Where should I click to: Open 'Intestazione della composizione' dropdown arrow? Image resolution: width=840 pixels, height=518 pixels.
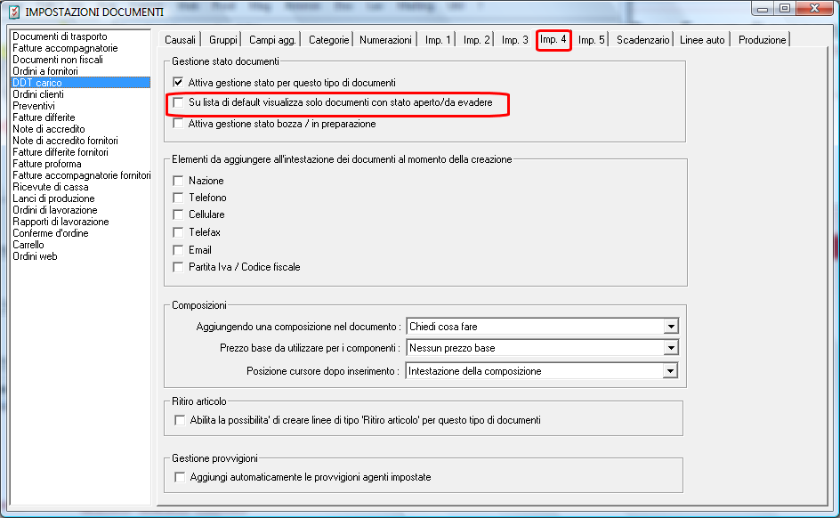point(670,370)
